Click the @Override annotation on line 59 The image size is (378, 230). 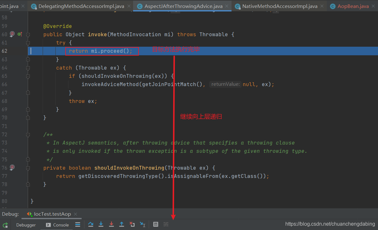(x=57, y=26)
